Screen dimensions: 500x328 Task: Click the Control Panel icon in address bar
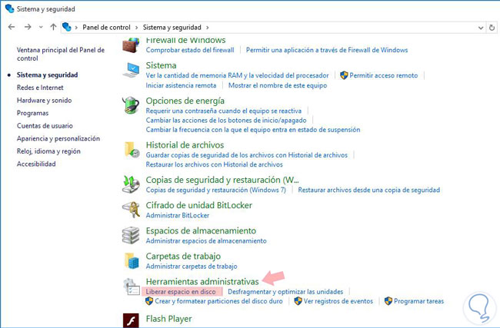(x=66, y=27)
